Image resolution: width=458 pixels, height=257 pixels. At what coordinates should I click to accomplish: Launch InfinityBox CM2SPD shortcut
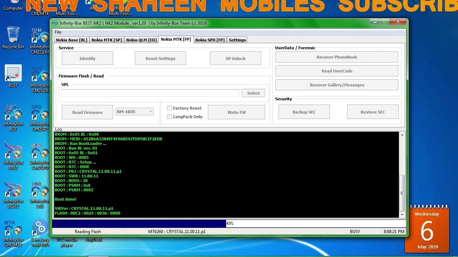[40, 157]
